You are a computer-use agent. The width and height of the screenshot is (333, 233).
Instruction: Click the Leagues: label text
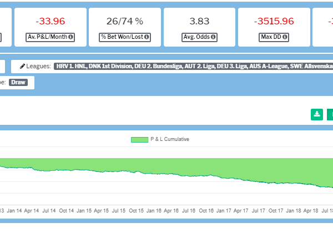click(39, 66)
